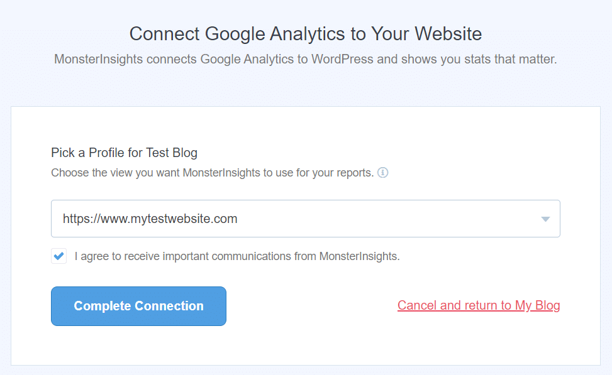Click the dropdown caret icon in the profile selector
The height and width of the screenshot is (375, 612).
click(x=545, y=219)
